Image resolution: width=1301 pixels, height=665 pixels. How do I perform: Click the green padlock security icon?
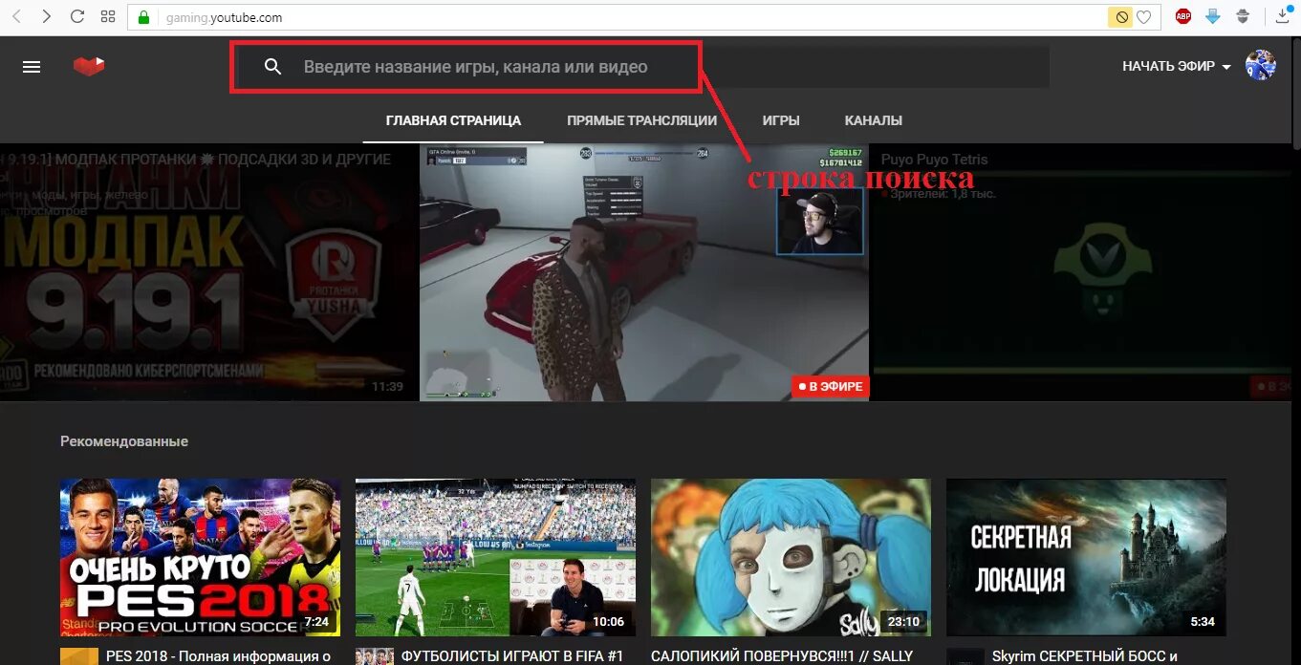[143, 17]
